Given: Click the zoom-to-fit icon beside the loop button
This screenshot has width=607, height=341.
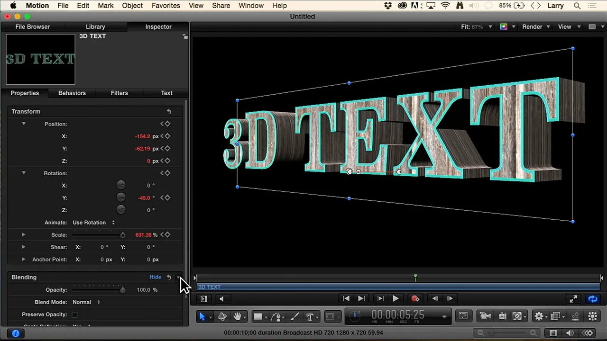Looking at the screenshot, I should pos(573,298).
